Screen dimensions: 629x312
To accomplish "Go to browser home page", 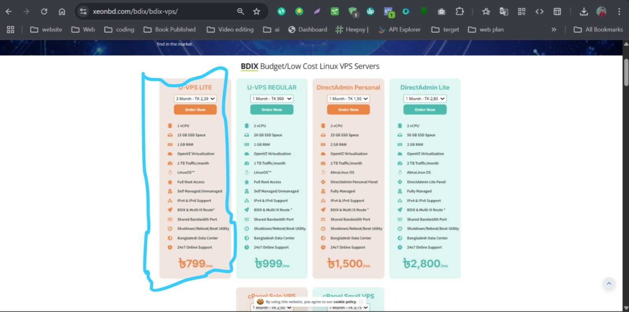I will tap(62, 11).
